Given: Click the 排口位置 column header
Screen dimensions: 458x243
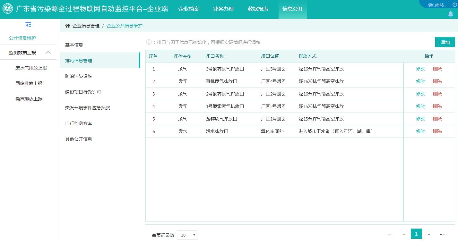Looking at the screenshot, I should click(270, 56).
